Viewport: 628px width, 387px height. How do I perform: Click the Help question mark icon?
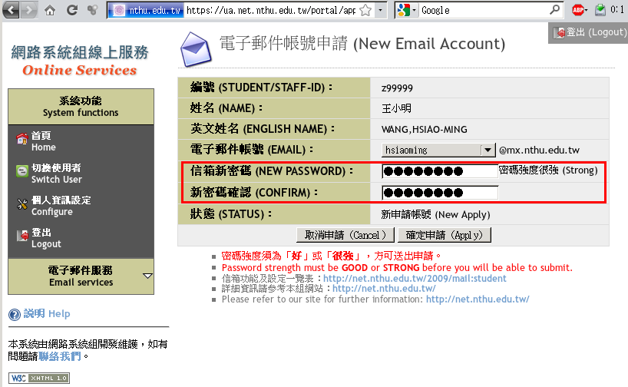tap(14, 314)
